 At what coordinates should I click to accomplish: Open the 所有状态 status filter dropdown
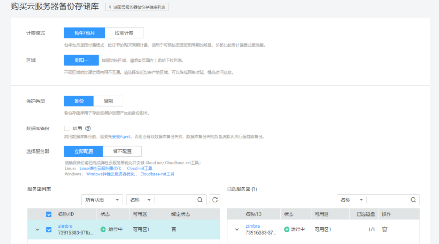(x=102, y=200)
